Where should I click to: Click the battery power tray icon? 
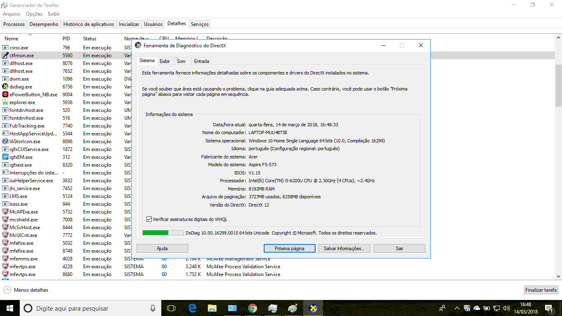pyautogui.click(x=487, y=308)
